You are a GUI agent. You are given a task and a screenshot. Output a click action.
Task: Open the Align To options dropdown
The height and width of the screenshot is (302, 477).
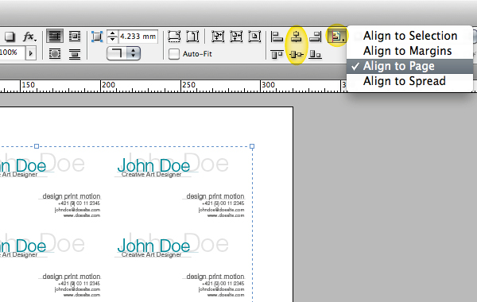336,37
